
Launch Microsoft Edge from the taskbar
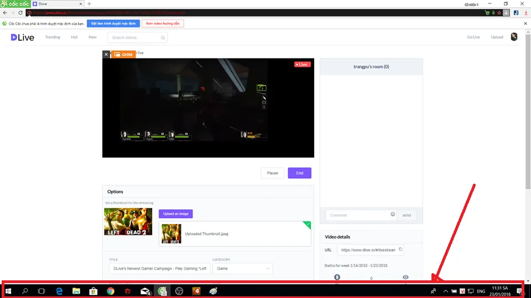(x=59, y=291)
